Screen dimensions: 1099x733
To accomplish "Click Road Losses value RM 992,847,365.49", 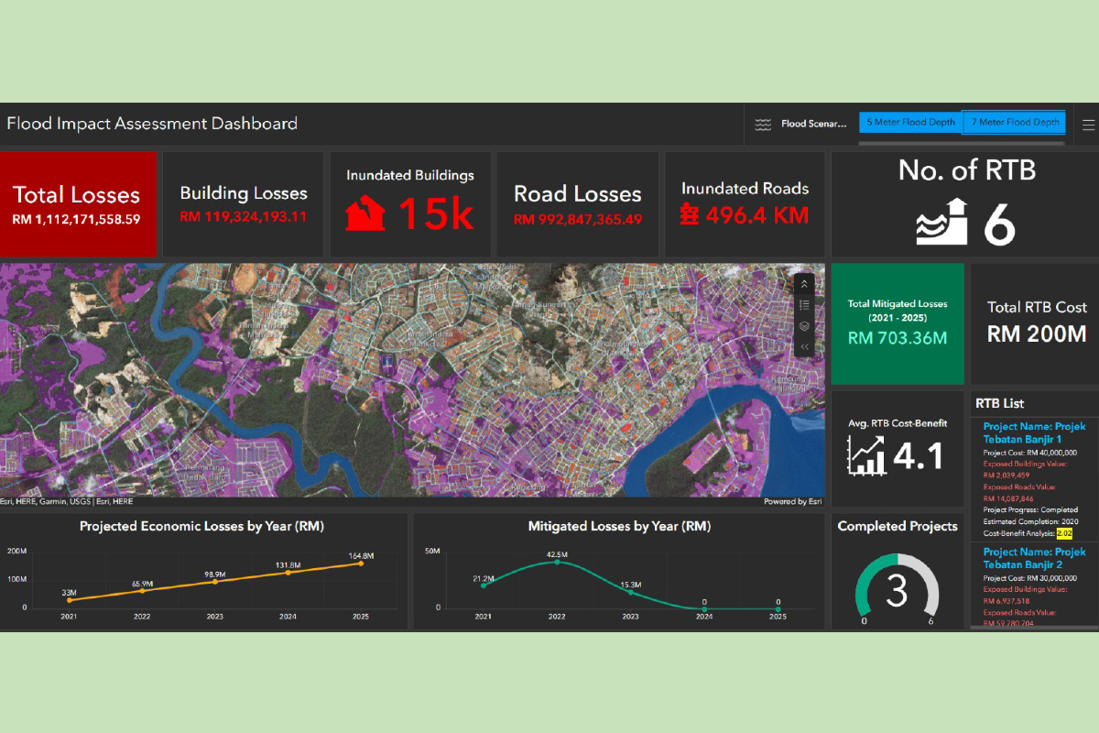I will [577, 220].
